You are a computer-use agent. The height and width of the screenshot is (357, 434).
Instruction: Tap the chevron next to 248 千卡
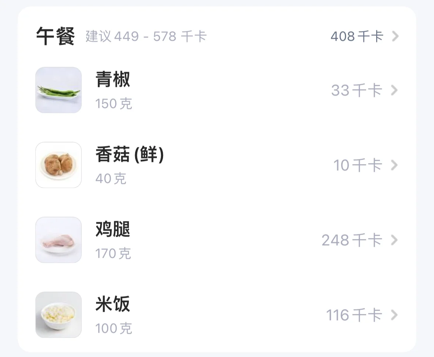coord(394,240)
